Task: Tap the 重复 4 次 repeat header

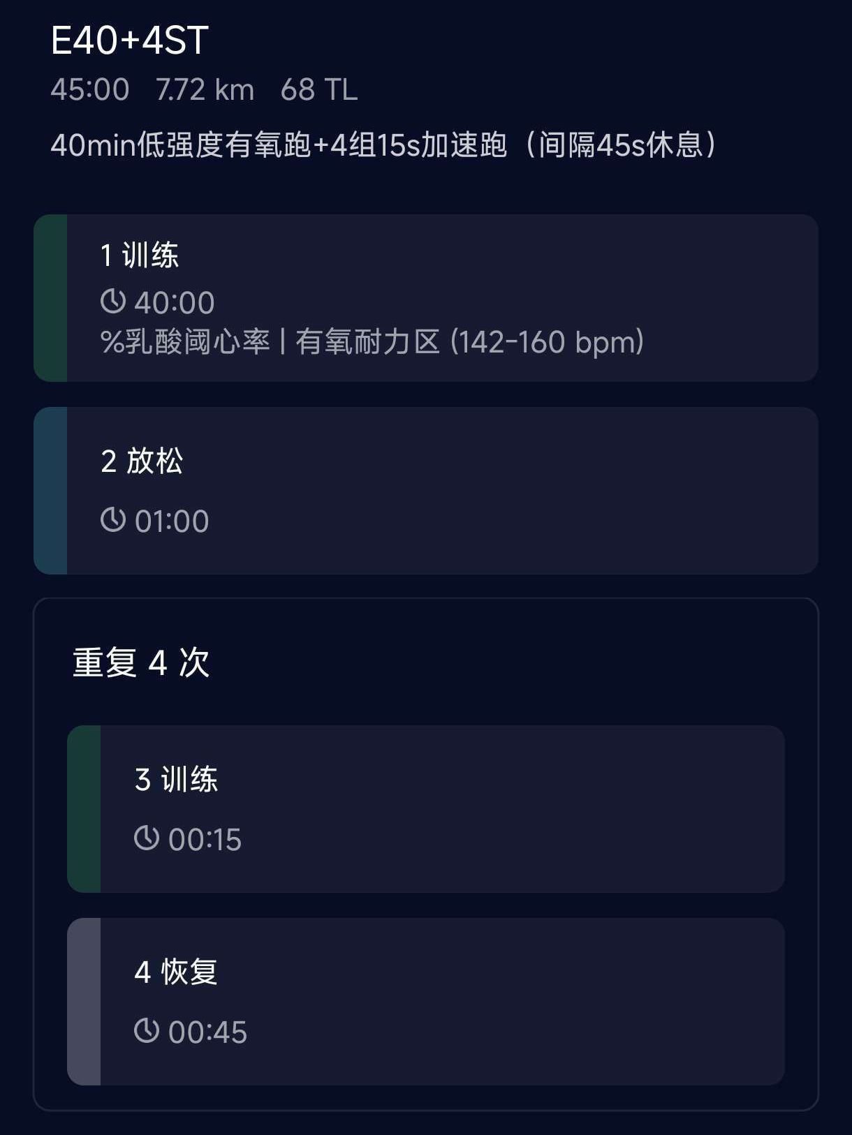Action: [x=141, y=662]
